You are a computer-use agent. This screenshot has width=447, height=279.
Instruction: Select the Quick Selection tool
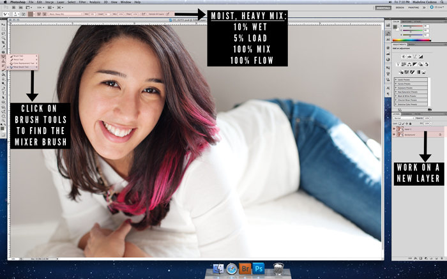coord(3,38)
